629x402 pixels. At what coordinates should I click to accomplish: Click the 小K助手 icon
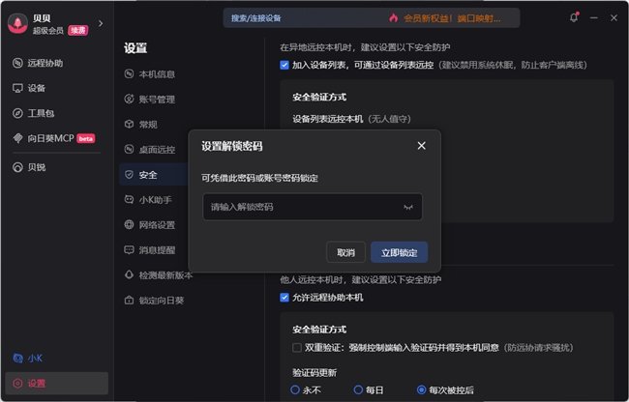pyautogui.click(x=129, y=199)
